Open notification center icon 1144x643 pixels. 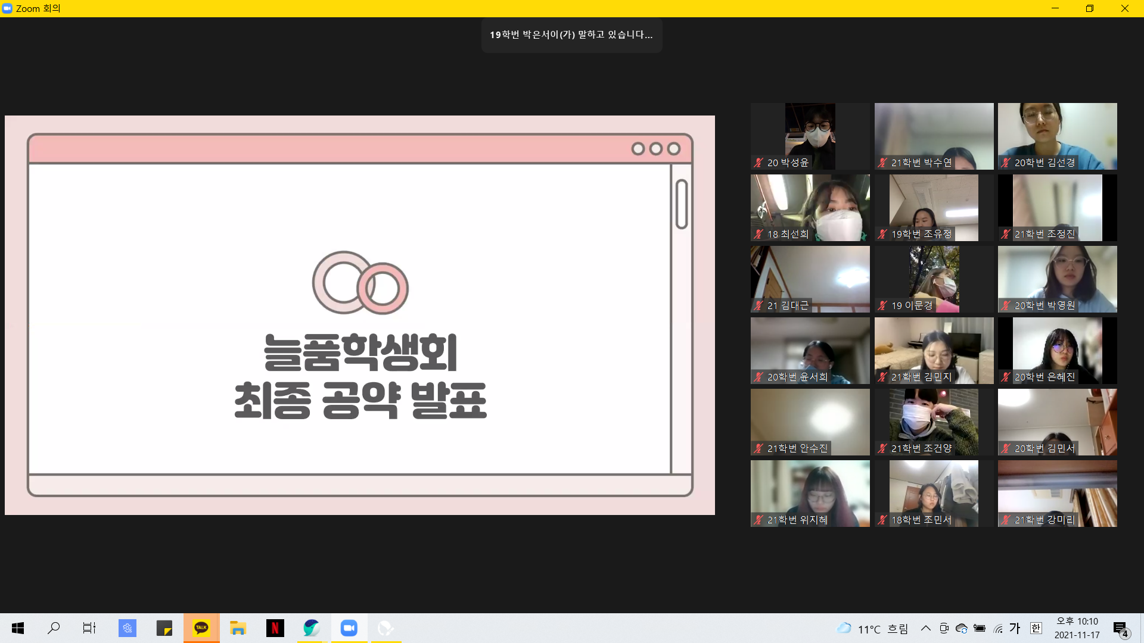1120,629
